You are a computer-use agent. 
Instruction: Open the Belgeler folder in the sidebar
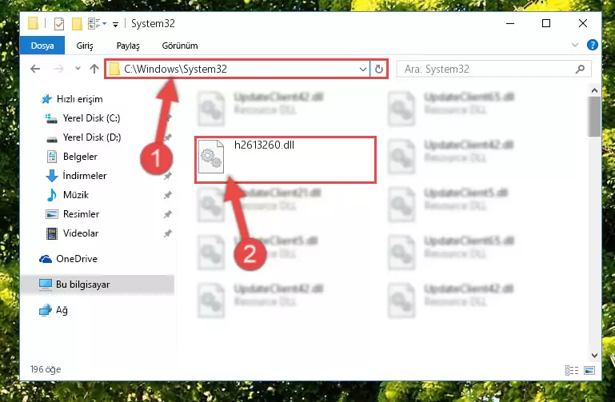(x=72, y=157)
